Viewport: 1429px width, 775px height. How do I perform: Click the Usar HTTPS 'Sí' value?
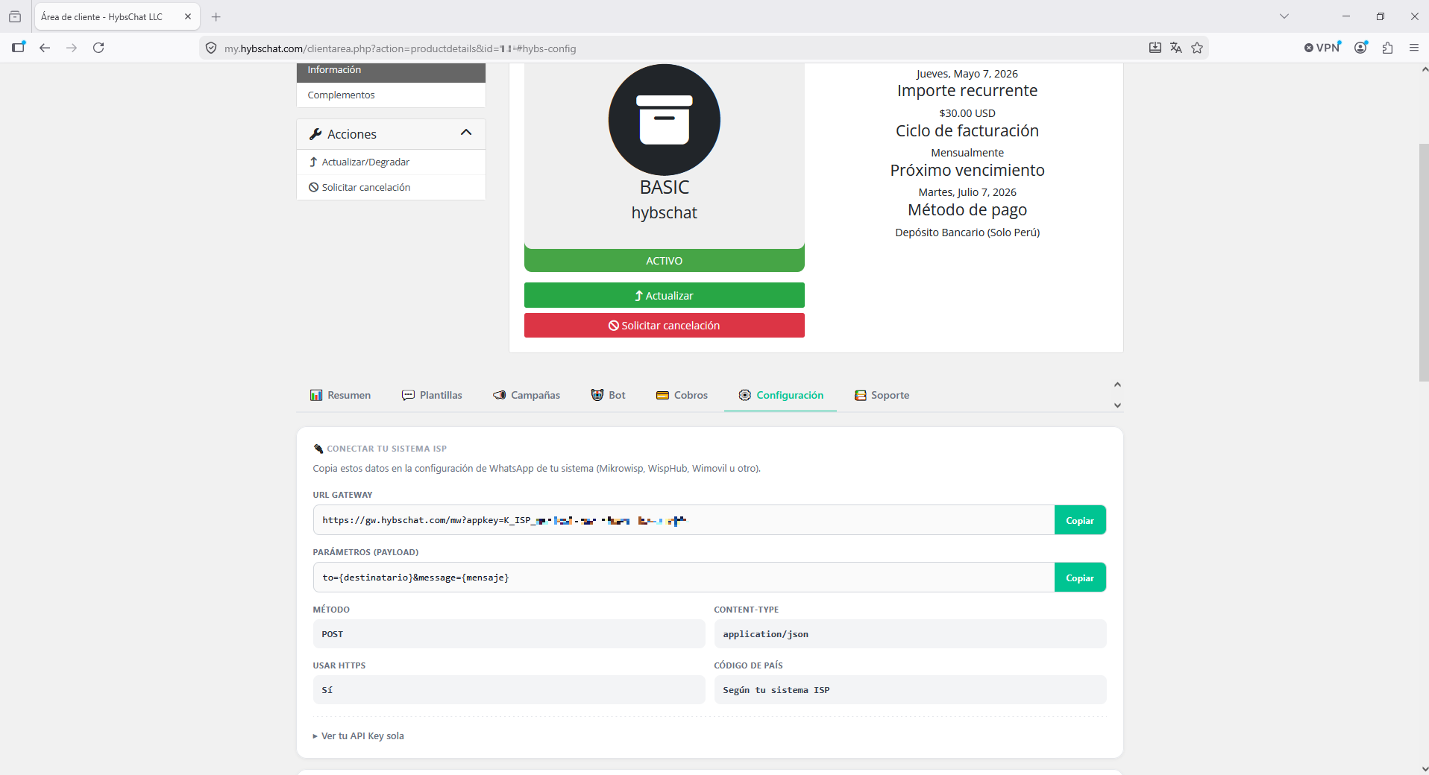(x=509, y=690)
